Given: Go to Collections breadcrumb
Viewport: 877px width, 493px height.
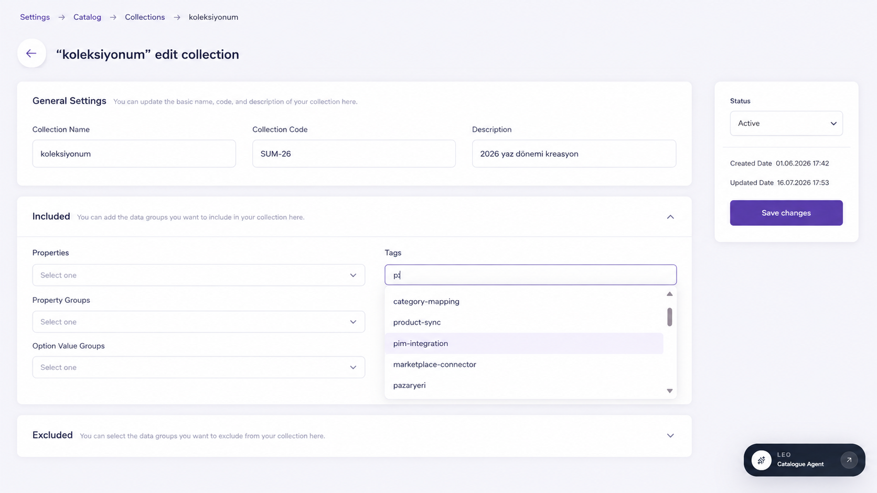Looking at the screenshot, I should (x=145, y=17).
